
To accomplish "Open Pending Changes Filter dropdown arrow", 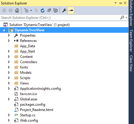I will pos(31,10).
